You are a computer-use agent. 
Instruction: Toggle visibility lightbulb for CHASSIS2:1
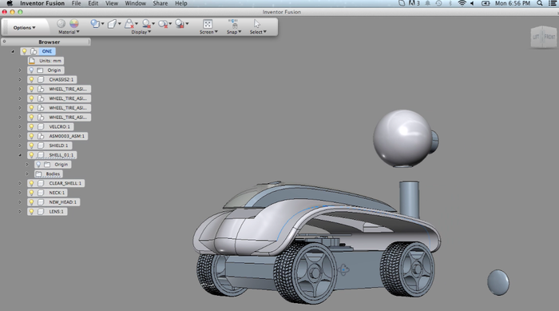point(31,80)
